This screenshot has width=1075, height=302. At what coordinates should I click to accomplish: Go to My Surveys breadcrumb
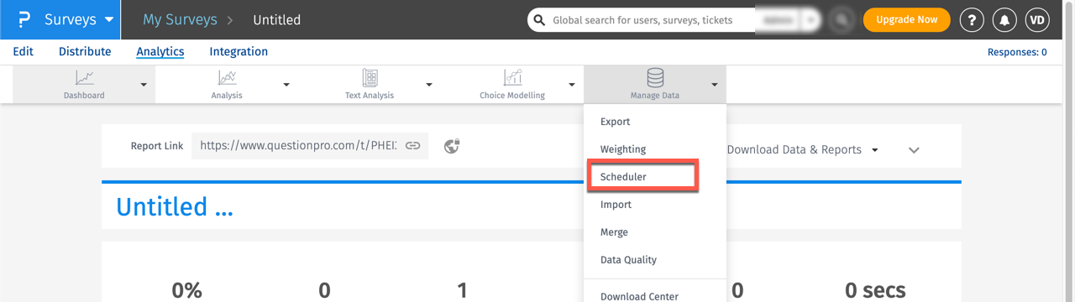click(180, 19)
